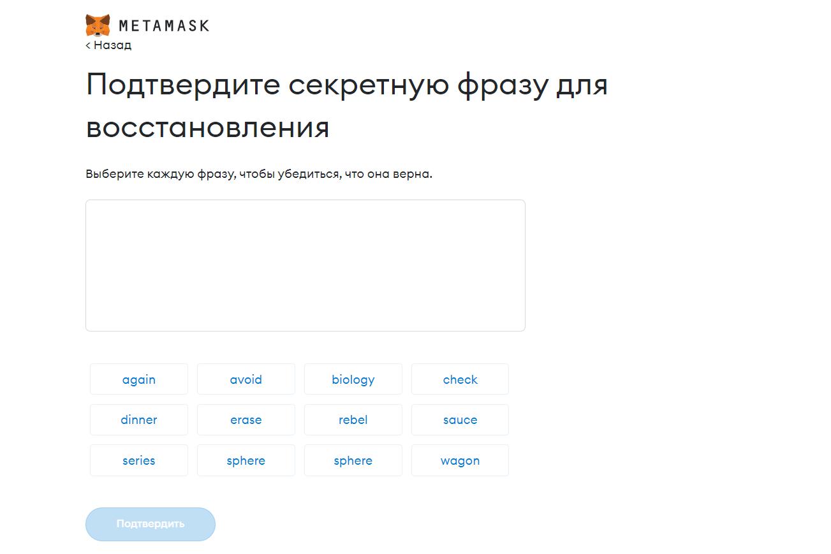Select the word "erase"

pyautogui.click(x=246, y=419)
